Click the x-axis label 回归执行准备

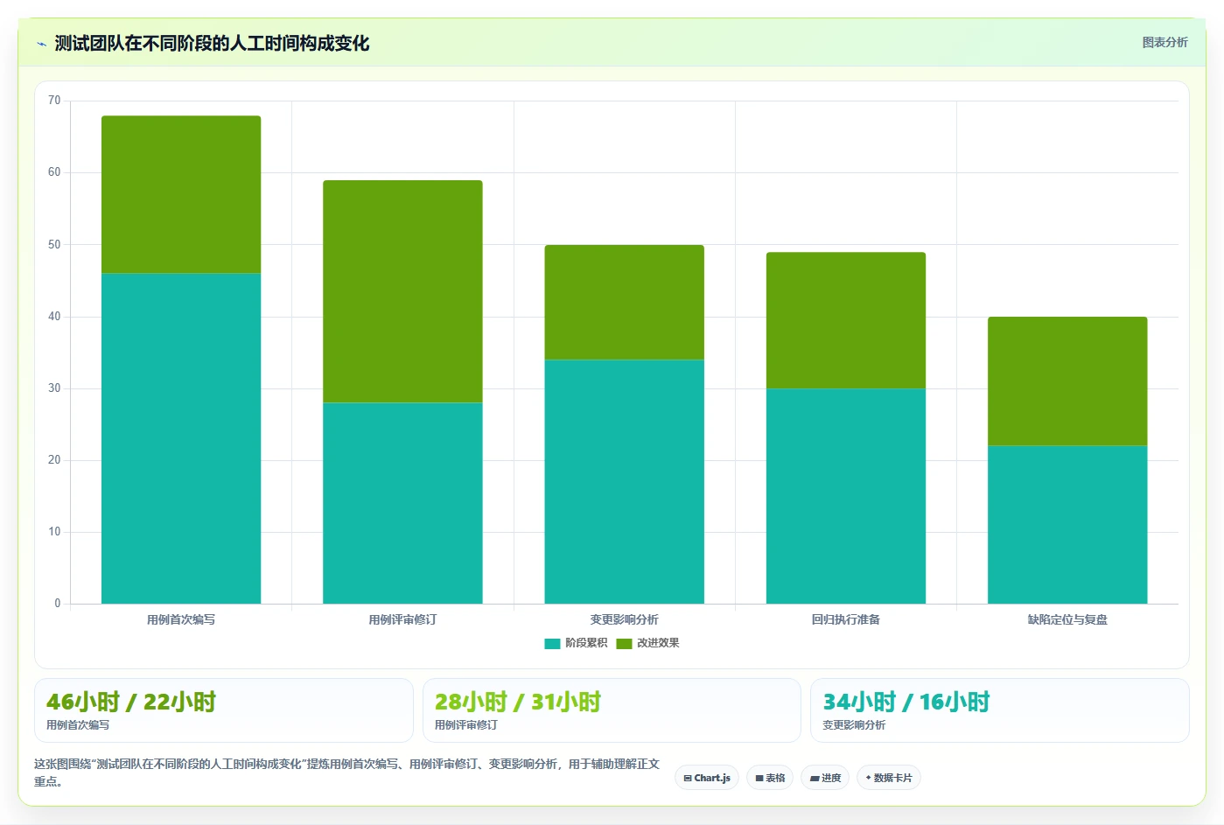(846, 619)
